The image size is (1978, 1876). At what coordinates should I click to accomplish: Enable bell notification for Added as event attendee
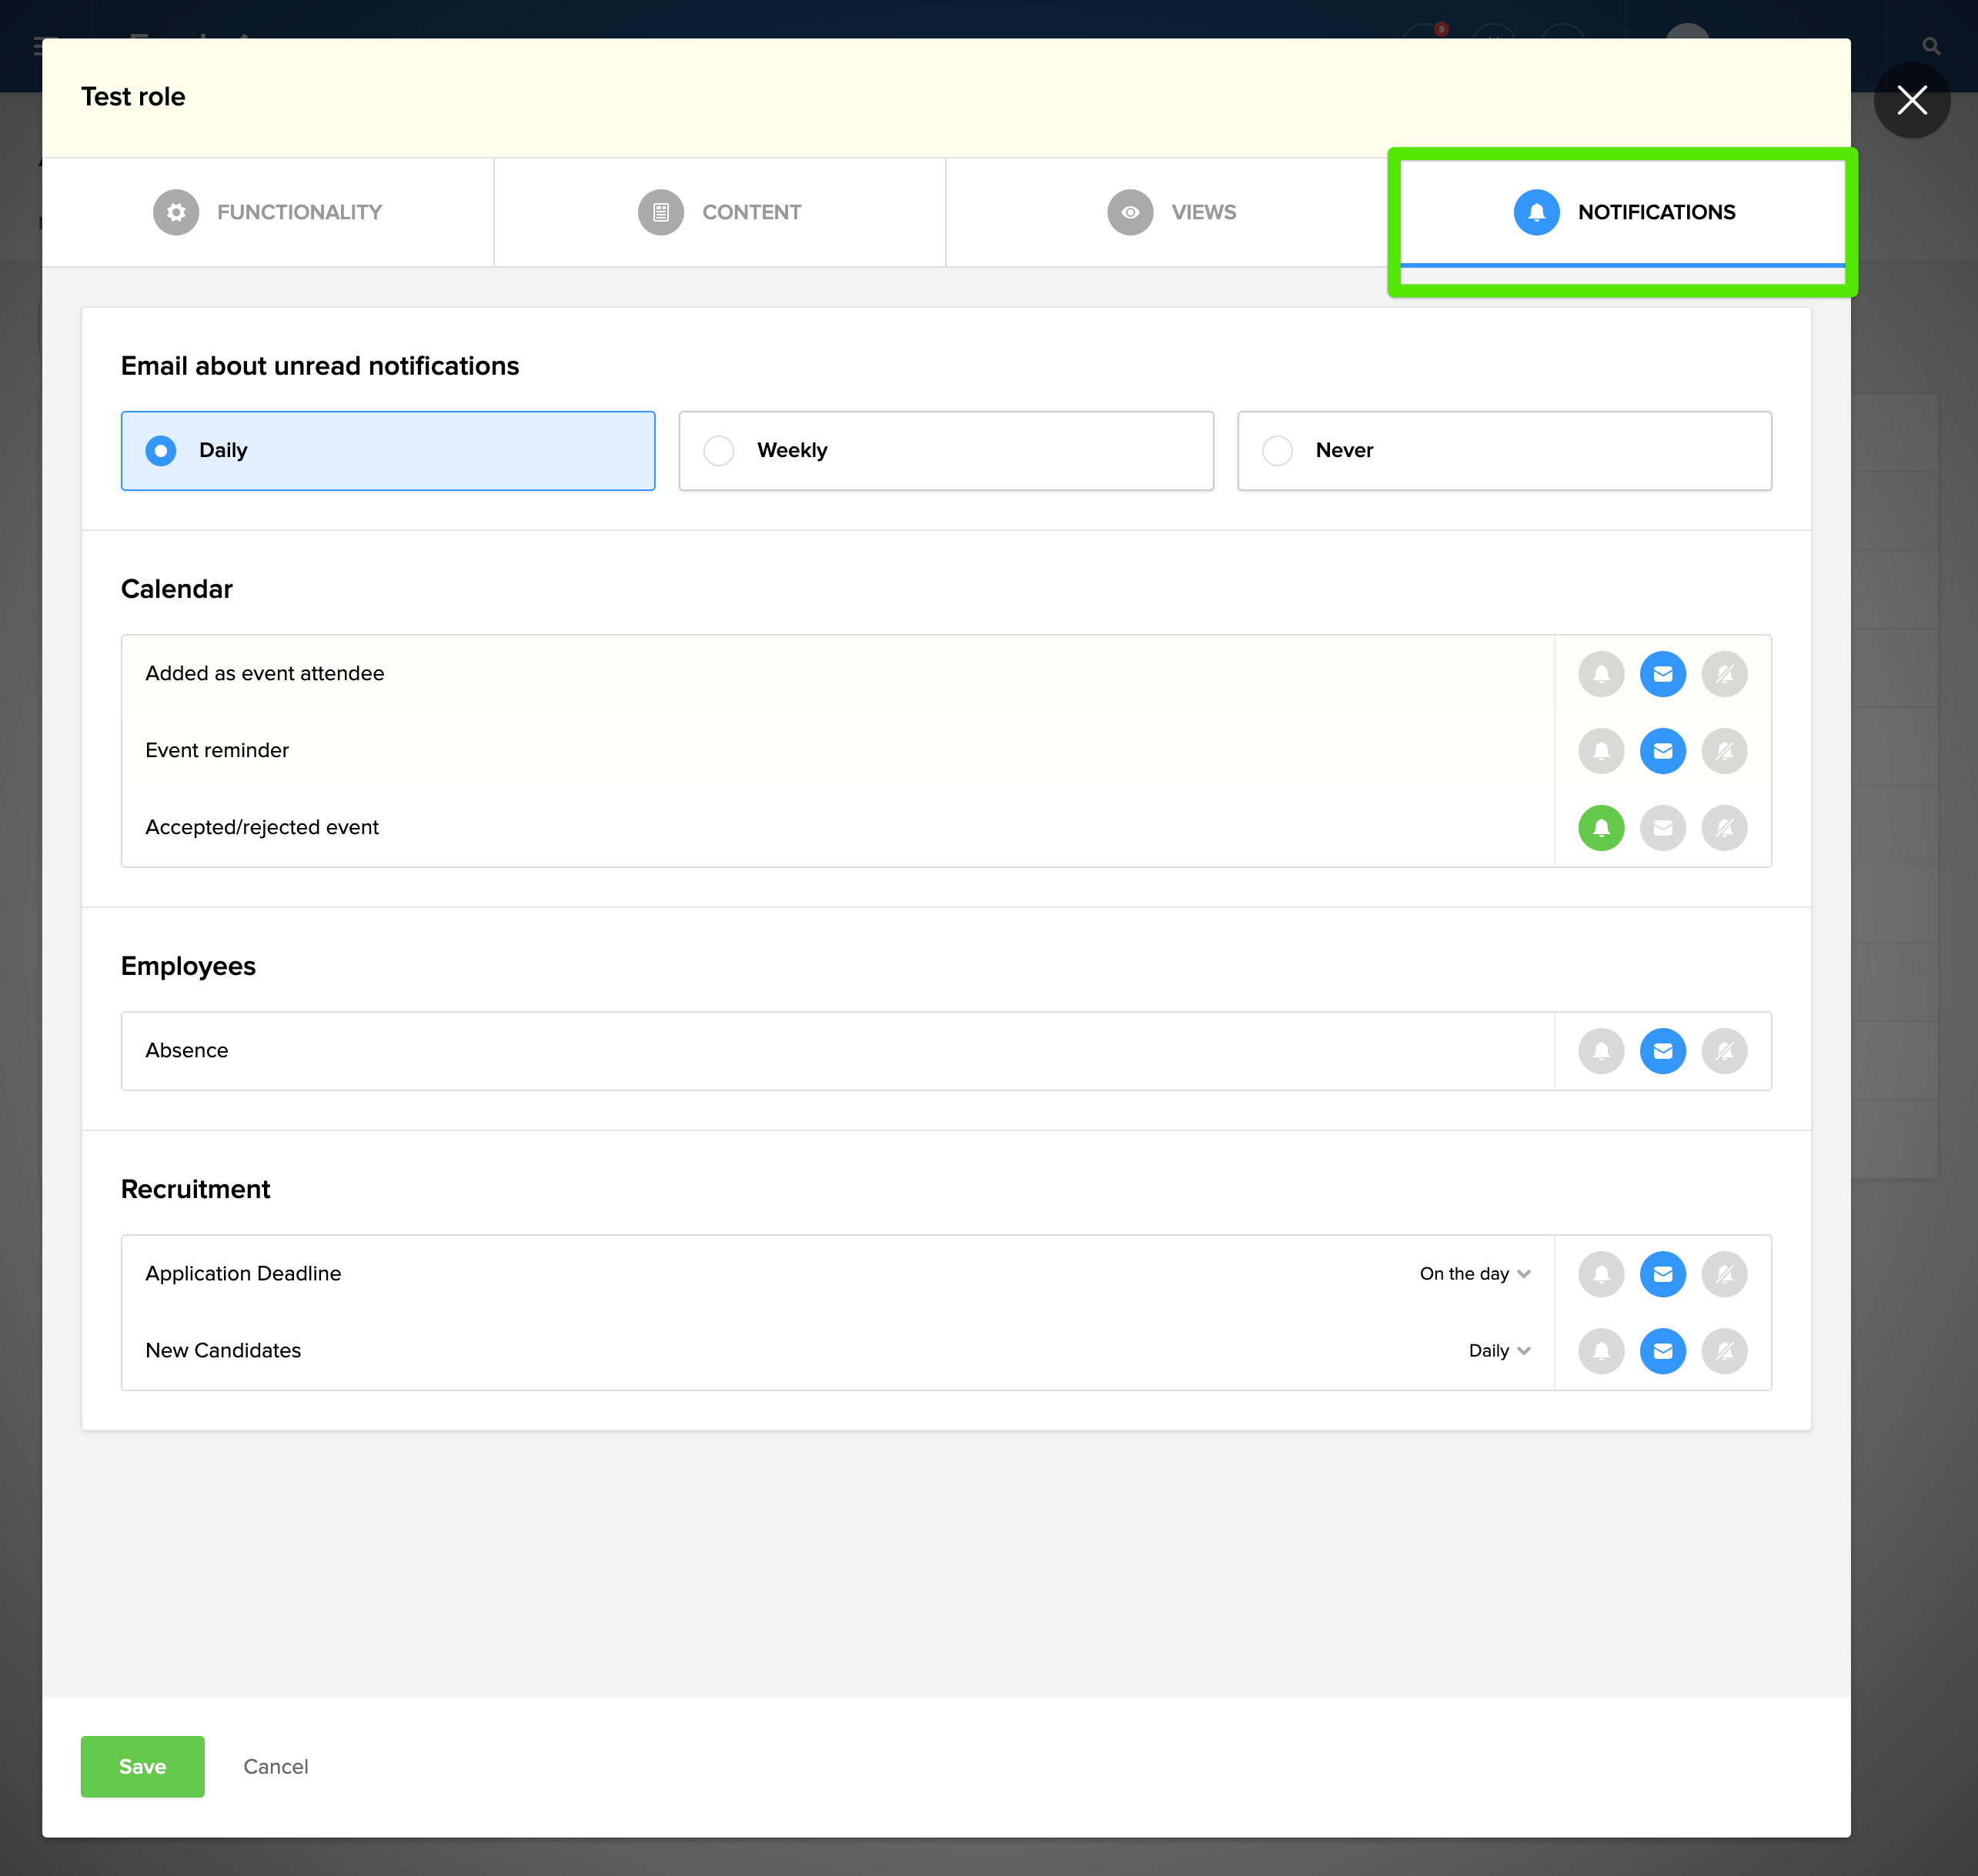click(x=1601, y=674)
